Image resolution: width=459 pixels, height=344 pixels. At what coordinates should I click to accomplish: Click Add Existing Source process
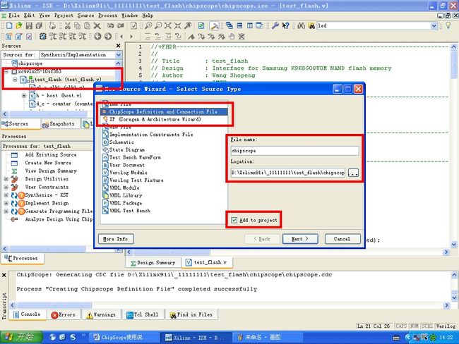[x=51, y=154]
